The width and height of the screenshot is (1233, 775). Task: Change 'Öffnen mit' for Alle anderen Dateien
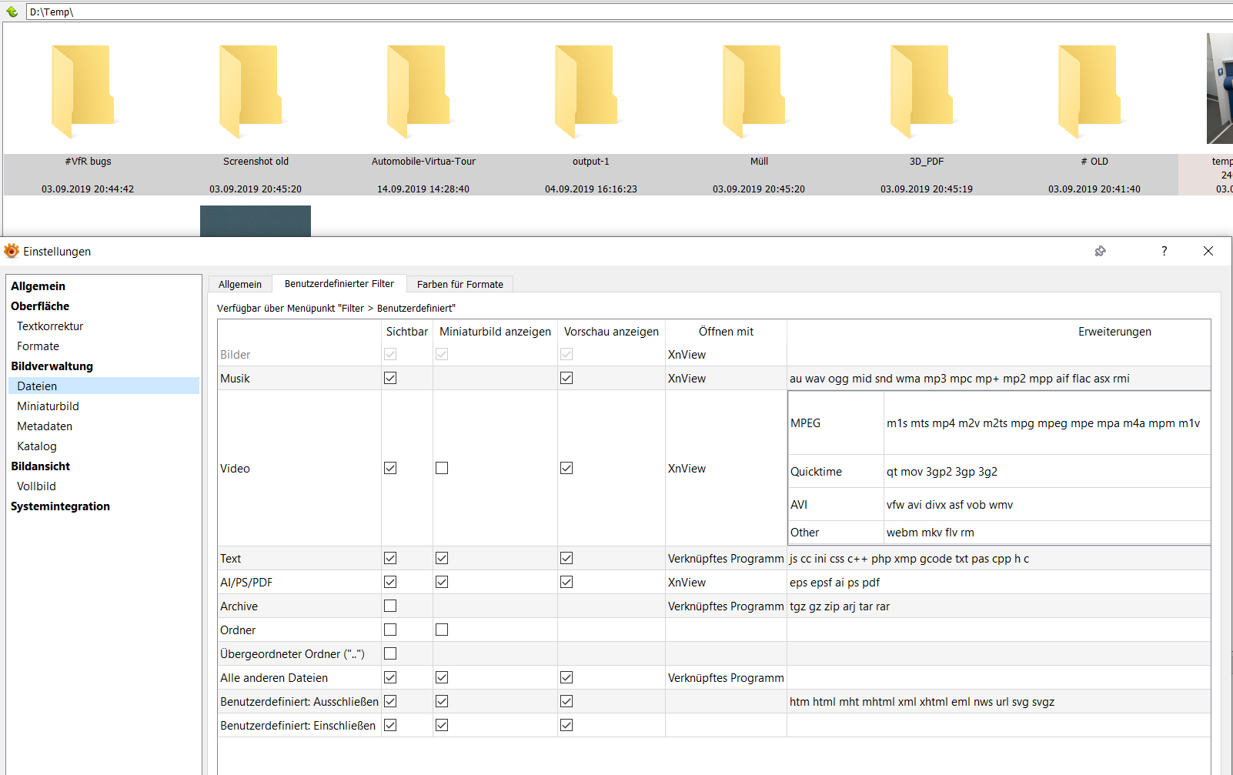725,678
